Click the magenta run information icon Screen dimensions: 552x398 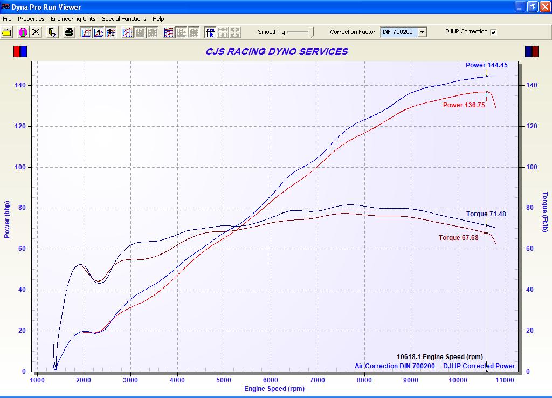(23, 32)
